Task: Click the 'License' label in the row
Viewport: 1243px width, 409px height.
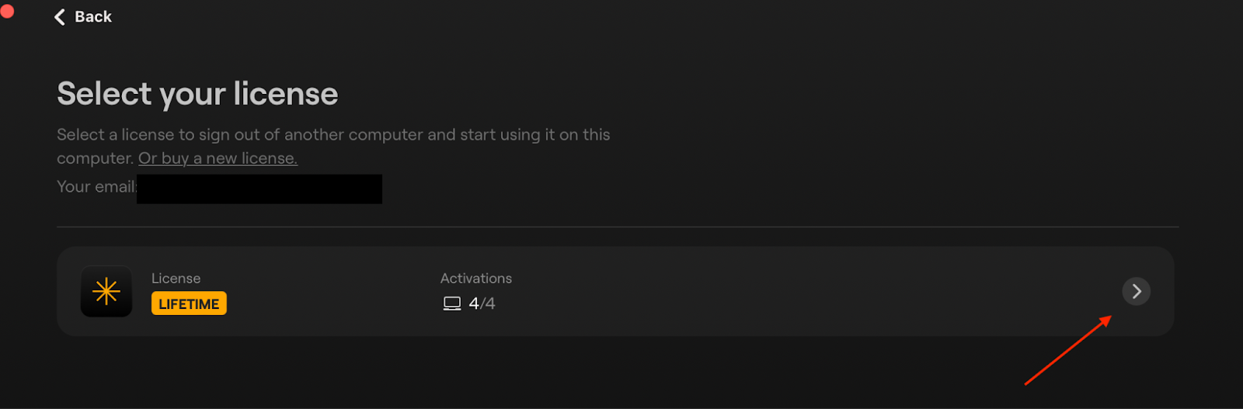Action: pyautogui.click(x=176, y=278)
